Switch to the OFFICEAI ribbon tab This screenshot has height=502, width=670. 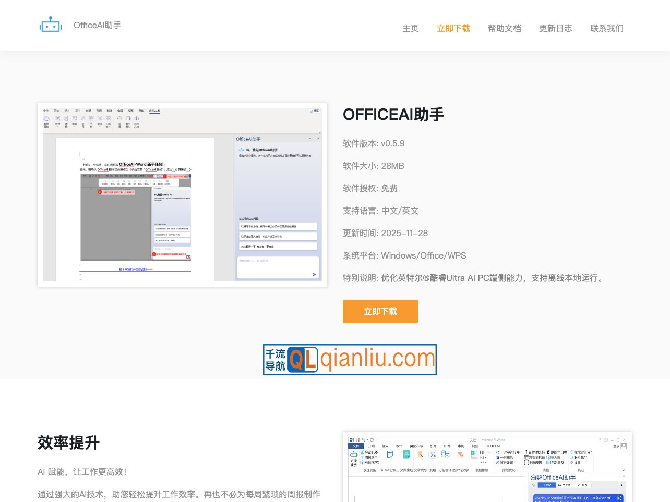[492, 446]
